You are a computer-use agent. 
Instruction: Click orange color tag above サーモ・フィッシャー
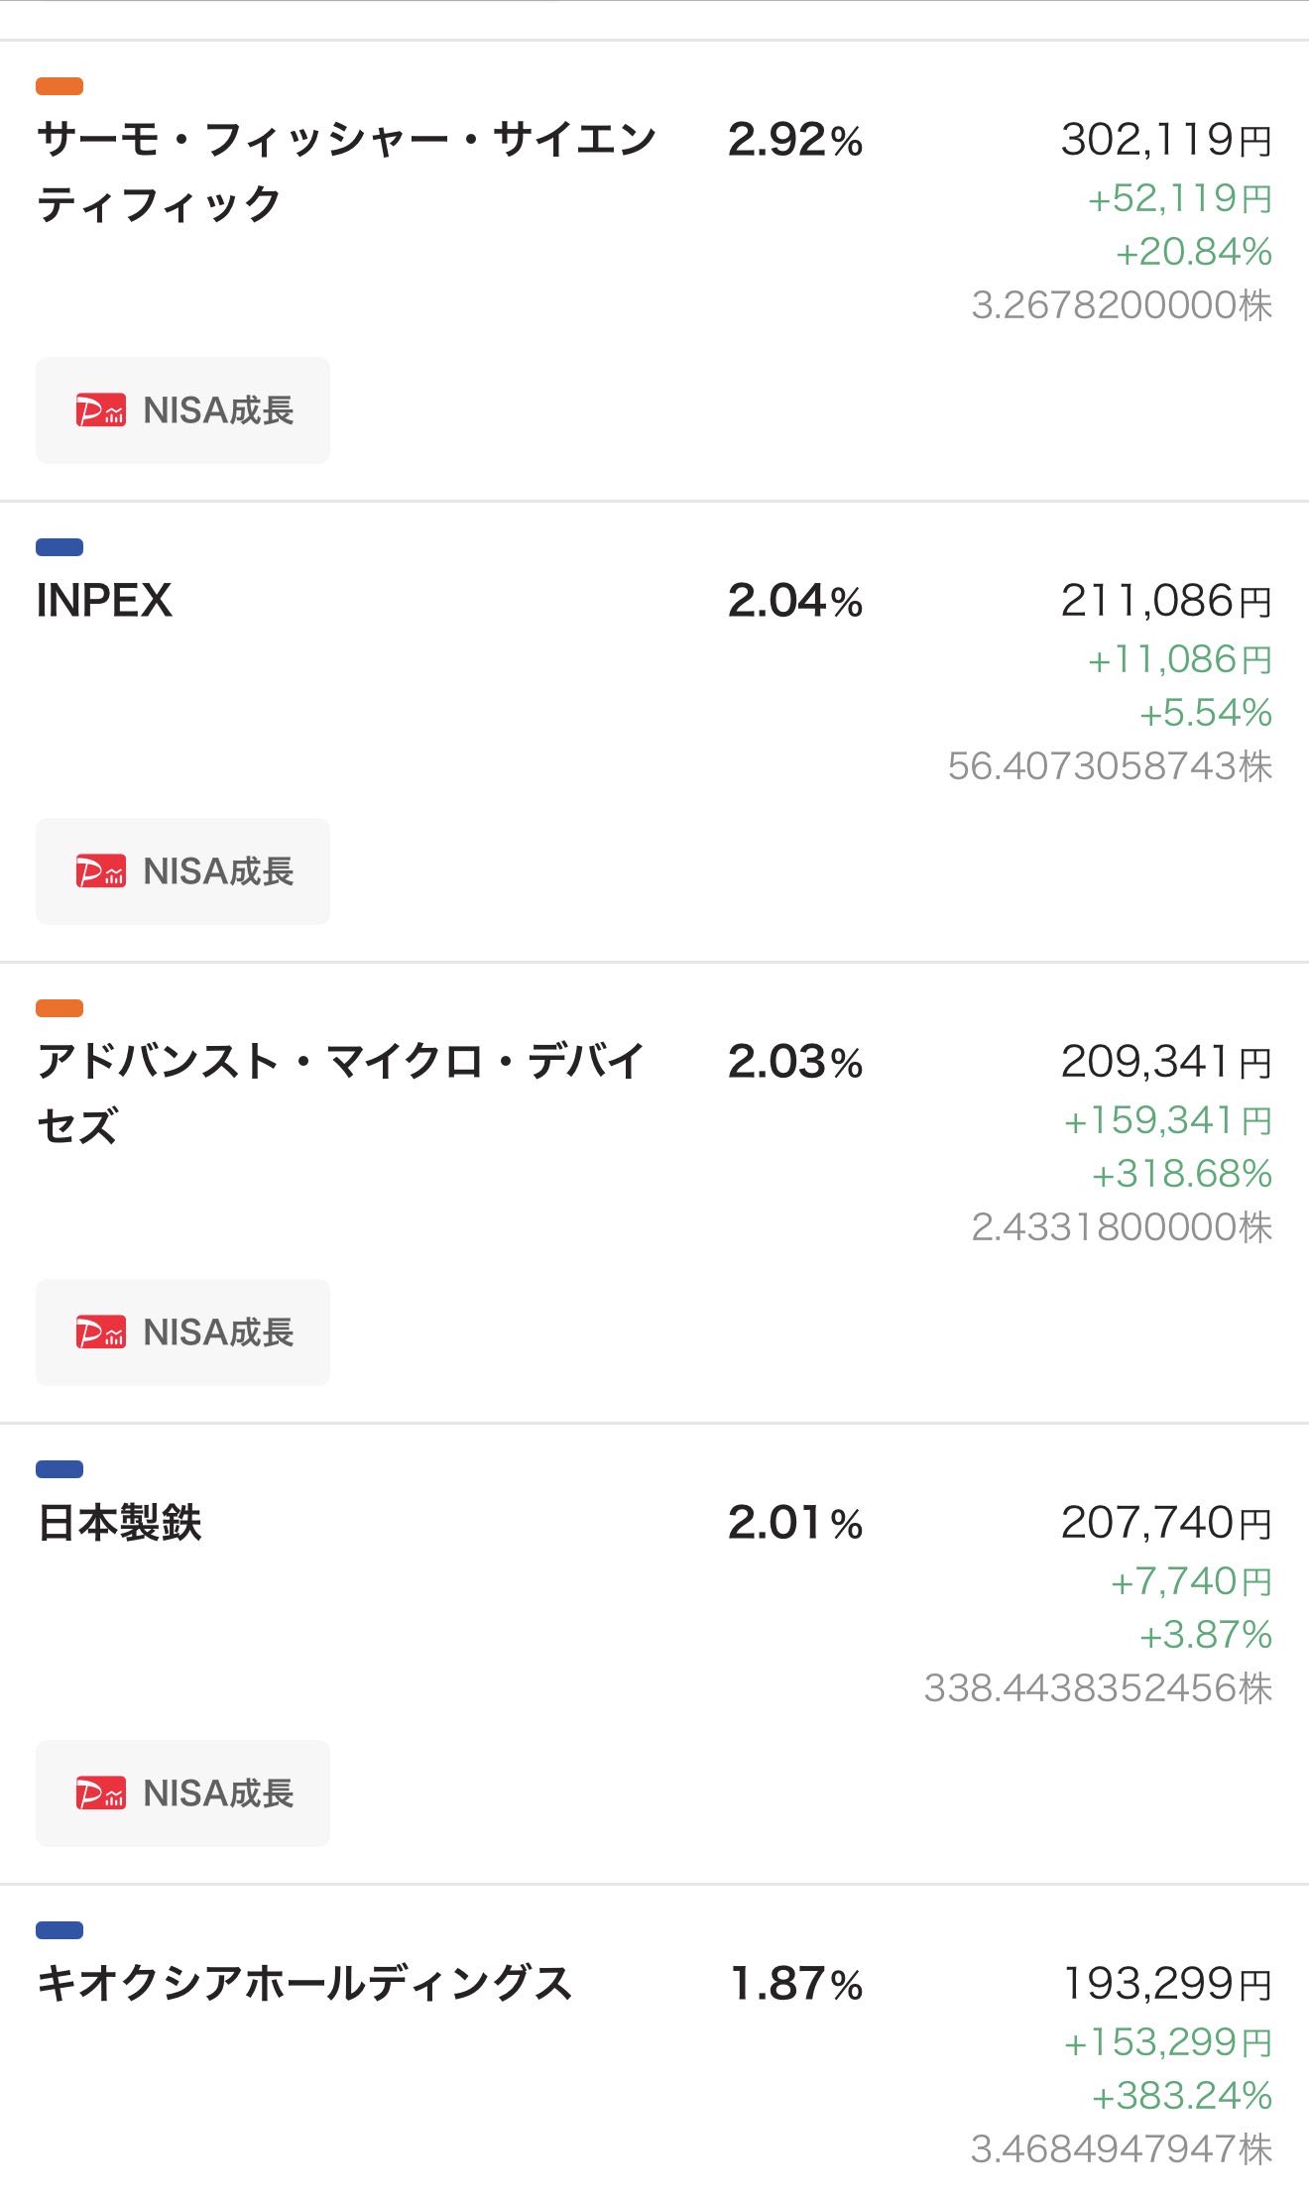pyautogui.click(x=59, y=86)
